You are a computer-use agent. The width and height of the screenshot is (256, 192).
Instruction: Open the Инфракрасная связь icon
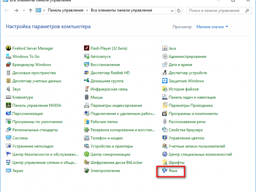tap(86, 89)
